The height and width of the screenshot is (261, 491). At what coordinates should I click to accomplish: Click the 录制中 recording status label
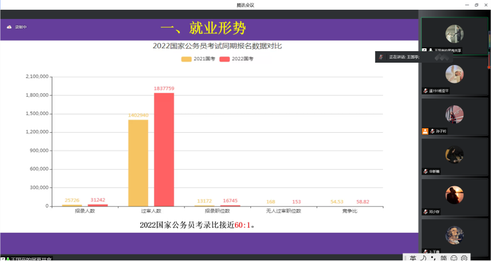coord(21,27)
